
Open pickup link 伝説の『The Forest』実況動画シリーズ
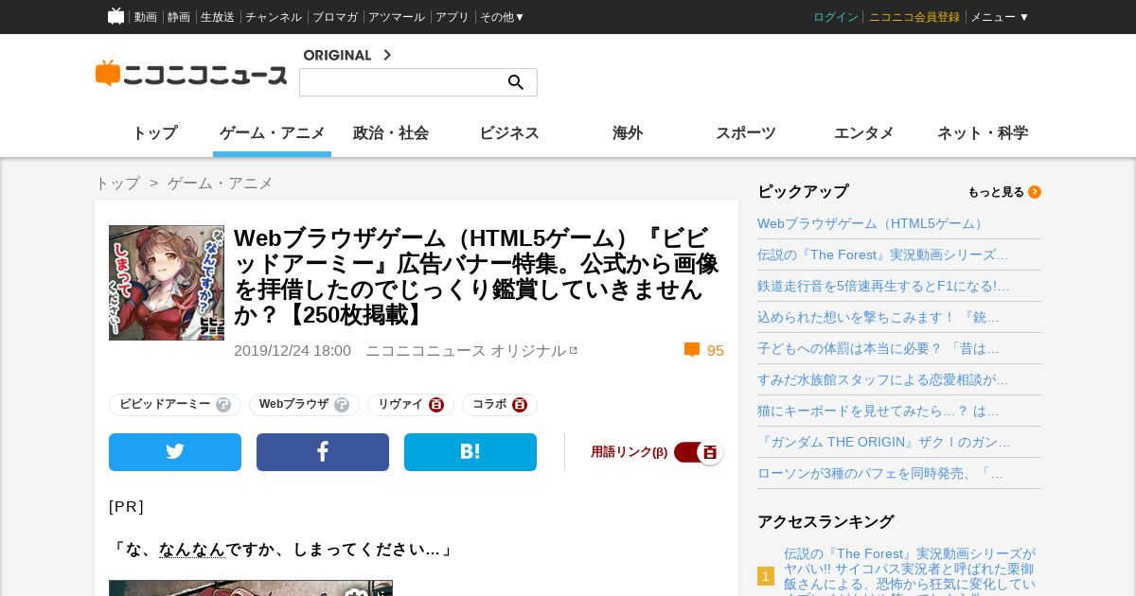[883, 255]
